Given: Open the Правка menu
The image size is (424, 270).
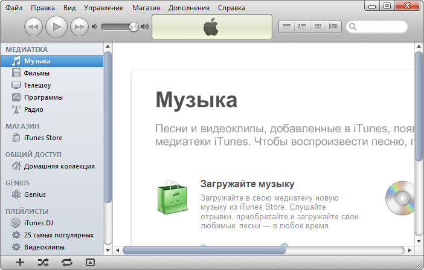Looking at the screenshot, I should point(43,8).
